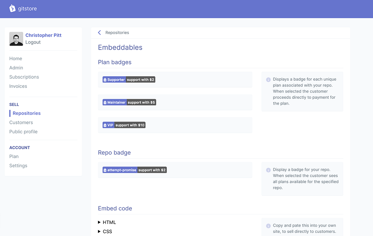The height and width of the screenshot is (236, 373).
Task: Click the Logout link
Action: [x=33, y=42]
